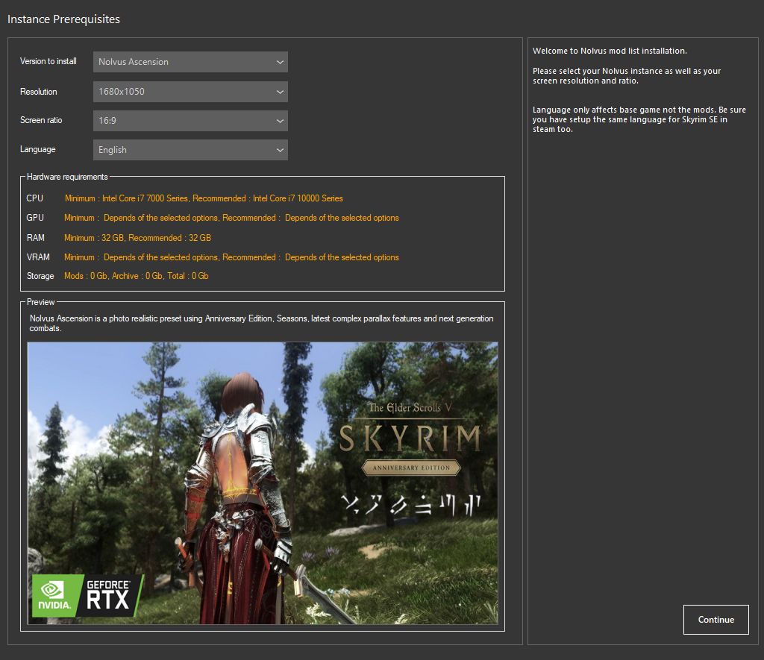The width and height of the screenshot is (764, 660).
Task: Click the CPU minimum requirement text
Action: (126, 198)
